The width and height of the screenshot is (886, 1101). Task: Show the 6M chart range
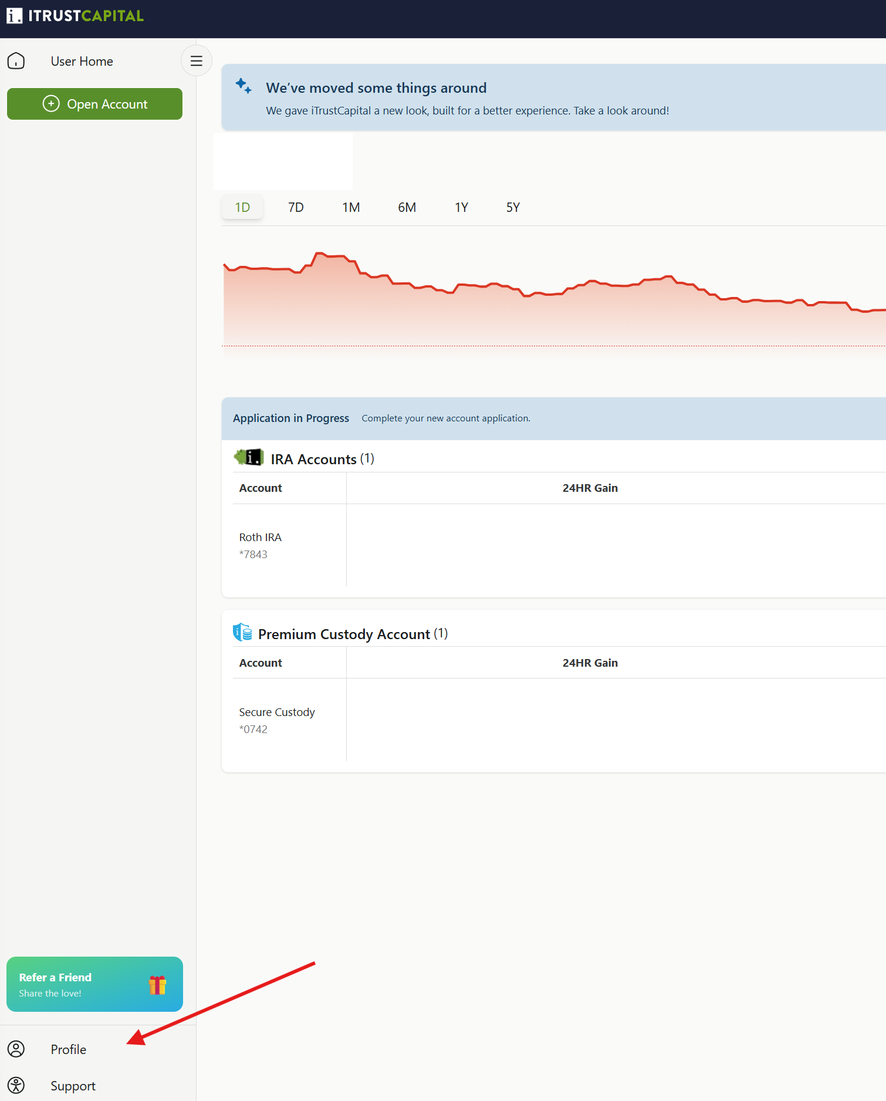pyautogui.click(x=407, y=207)
